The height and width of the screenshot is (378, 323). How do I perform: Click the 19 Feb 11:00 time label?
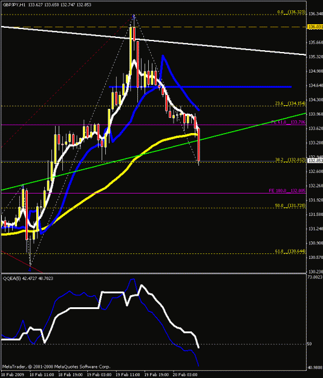128,374
